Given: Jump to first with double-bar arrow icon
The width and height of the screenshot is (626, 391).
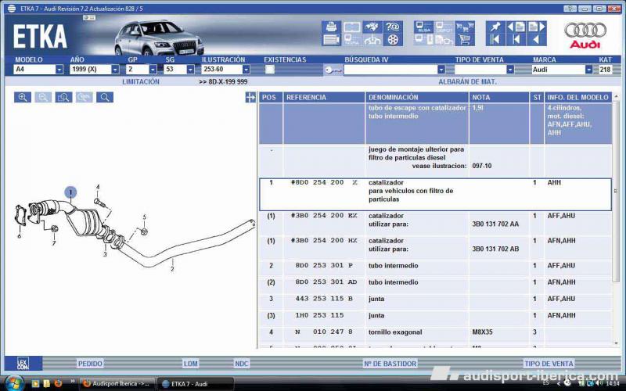Looking at the screenshot, I should [x=495, y=40].
